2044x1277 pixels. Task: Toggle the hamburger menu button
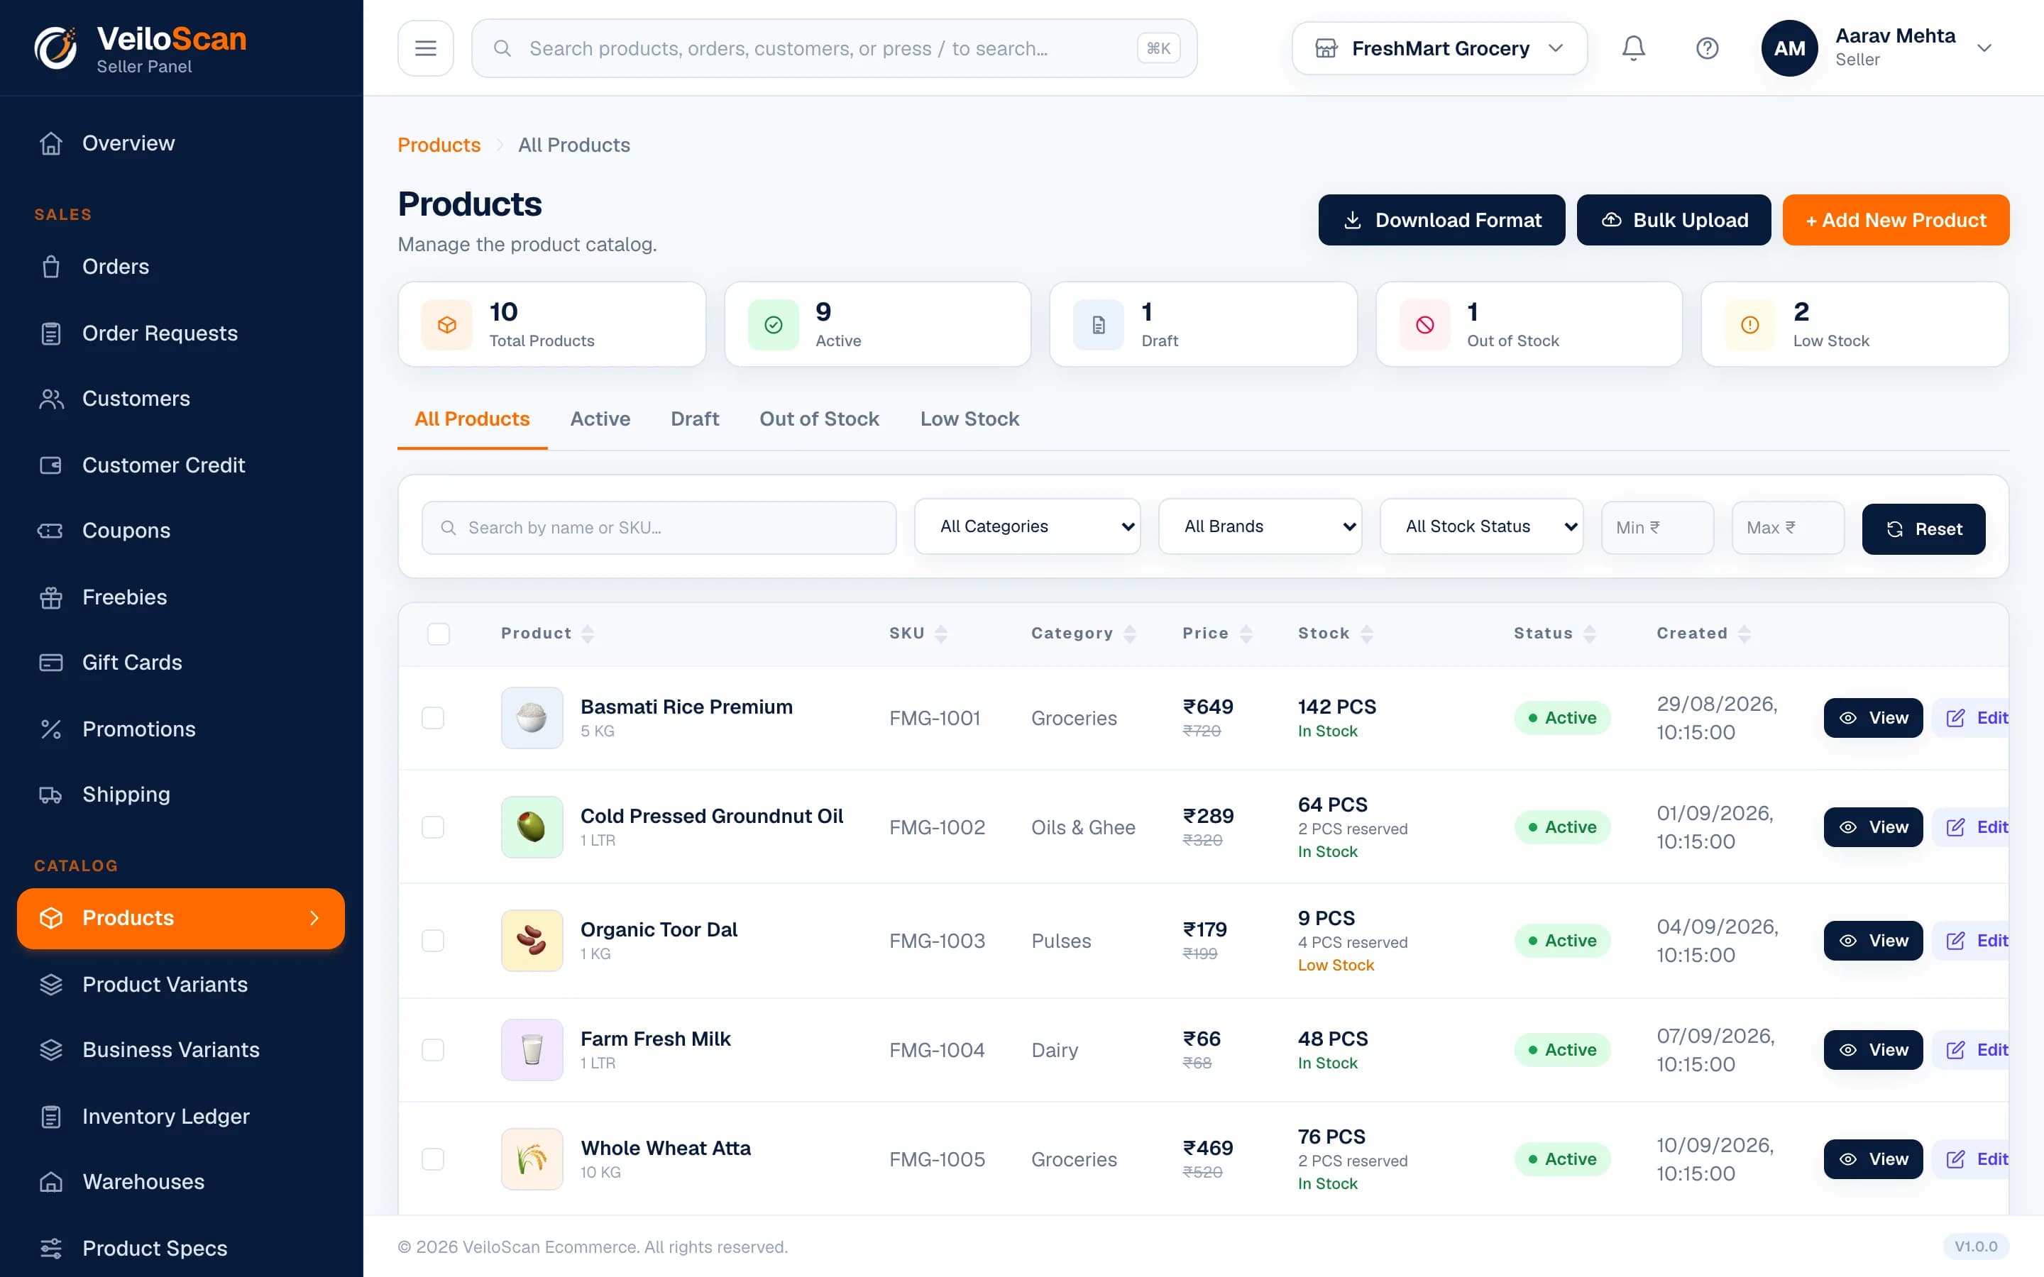pos(426,48)
